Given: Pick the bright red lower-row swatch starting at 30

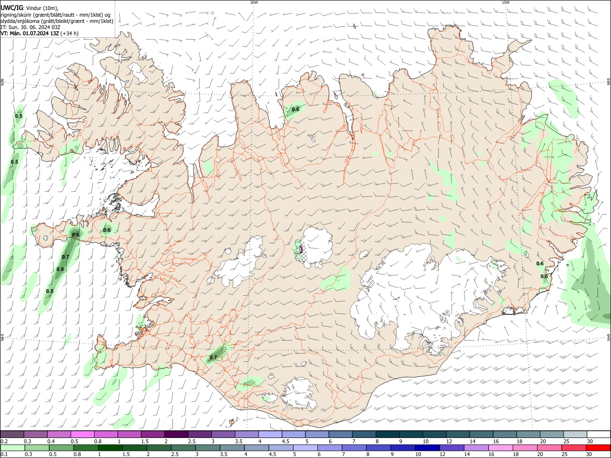Looking at the screenshot, I should point(598,448).
